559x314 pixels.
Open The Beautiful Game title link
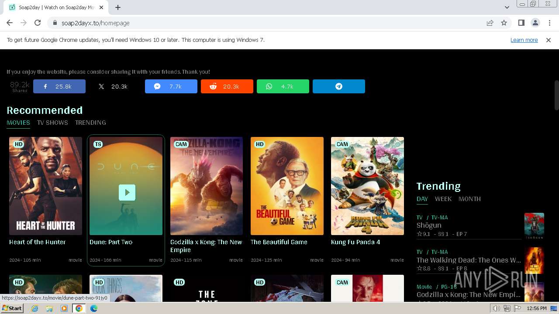(279, 242)
